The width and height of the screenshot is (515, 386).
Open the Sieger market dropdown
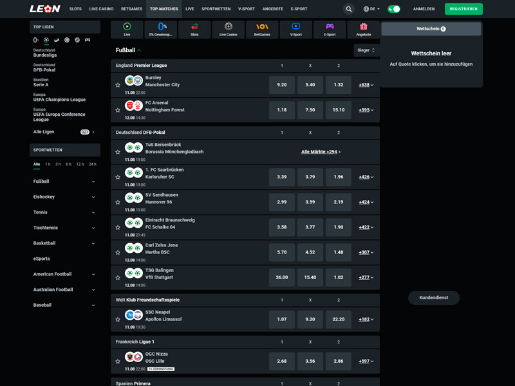tap(366, 50)
